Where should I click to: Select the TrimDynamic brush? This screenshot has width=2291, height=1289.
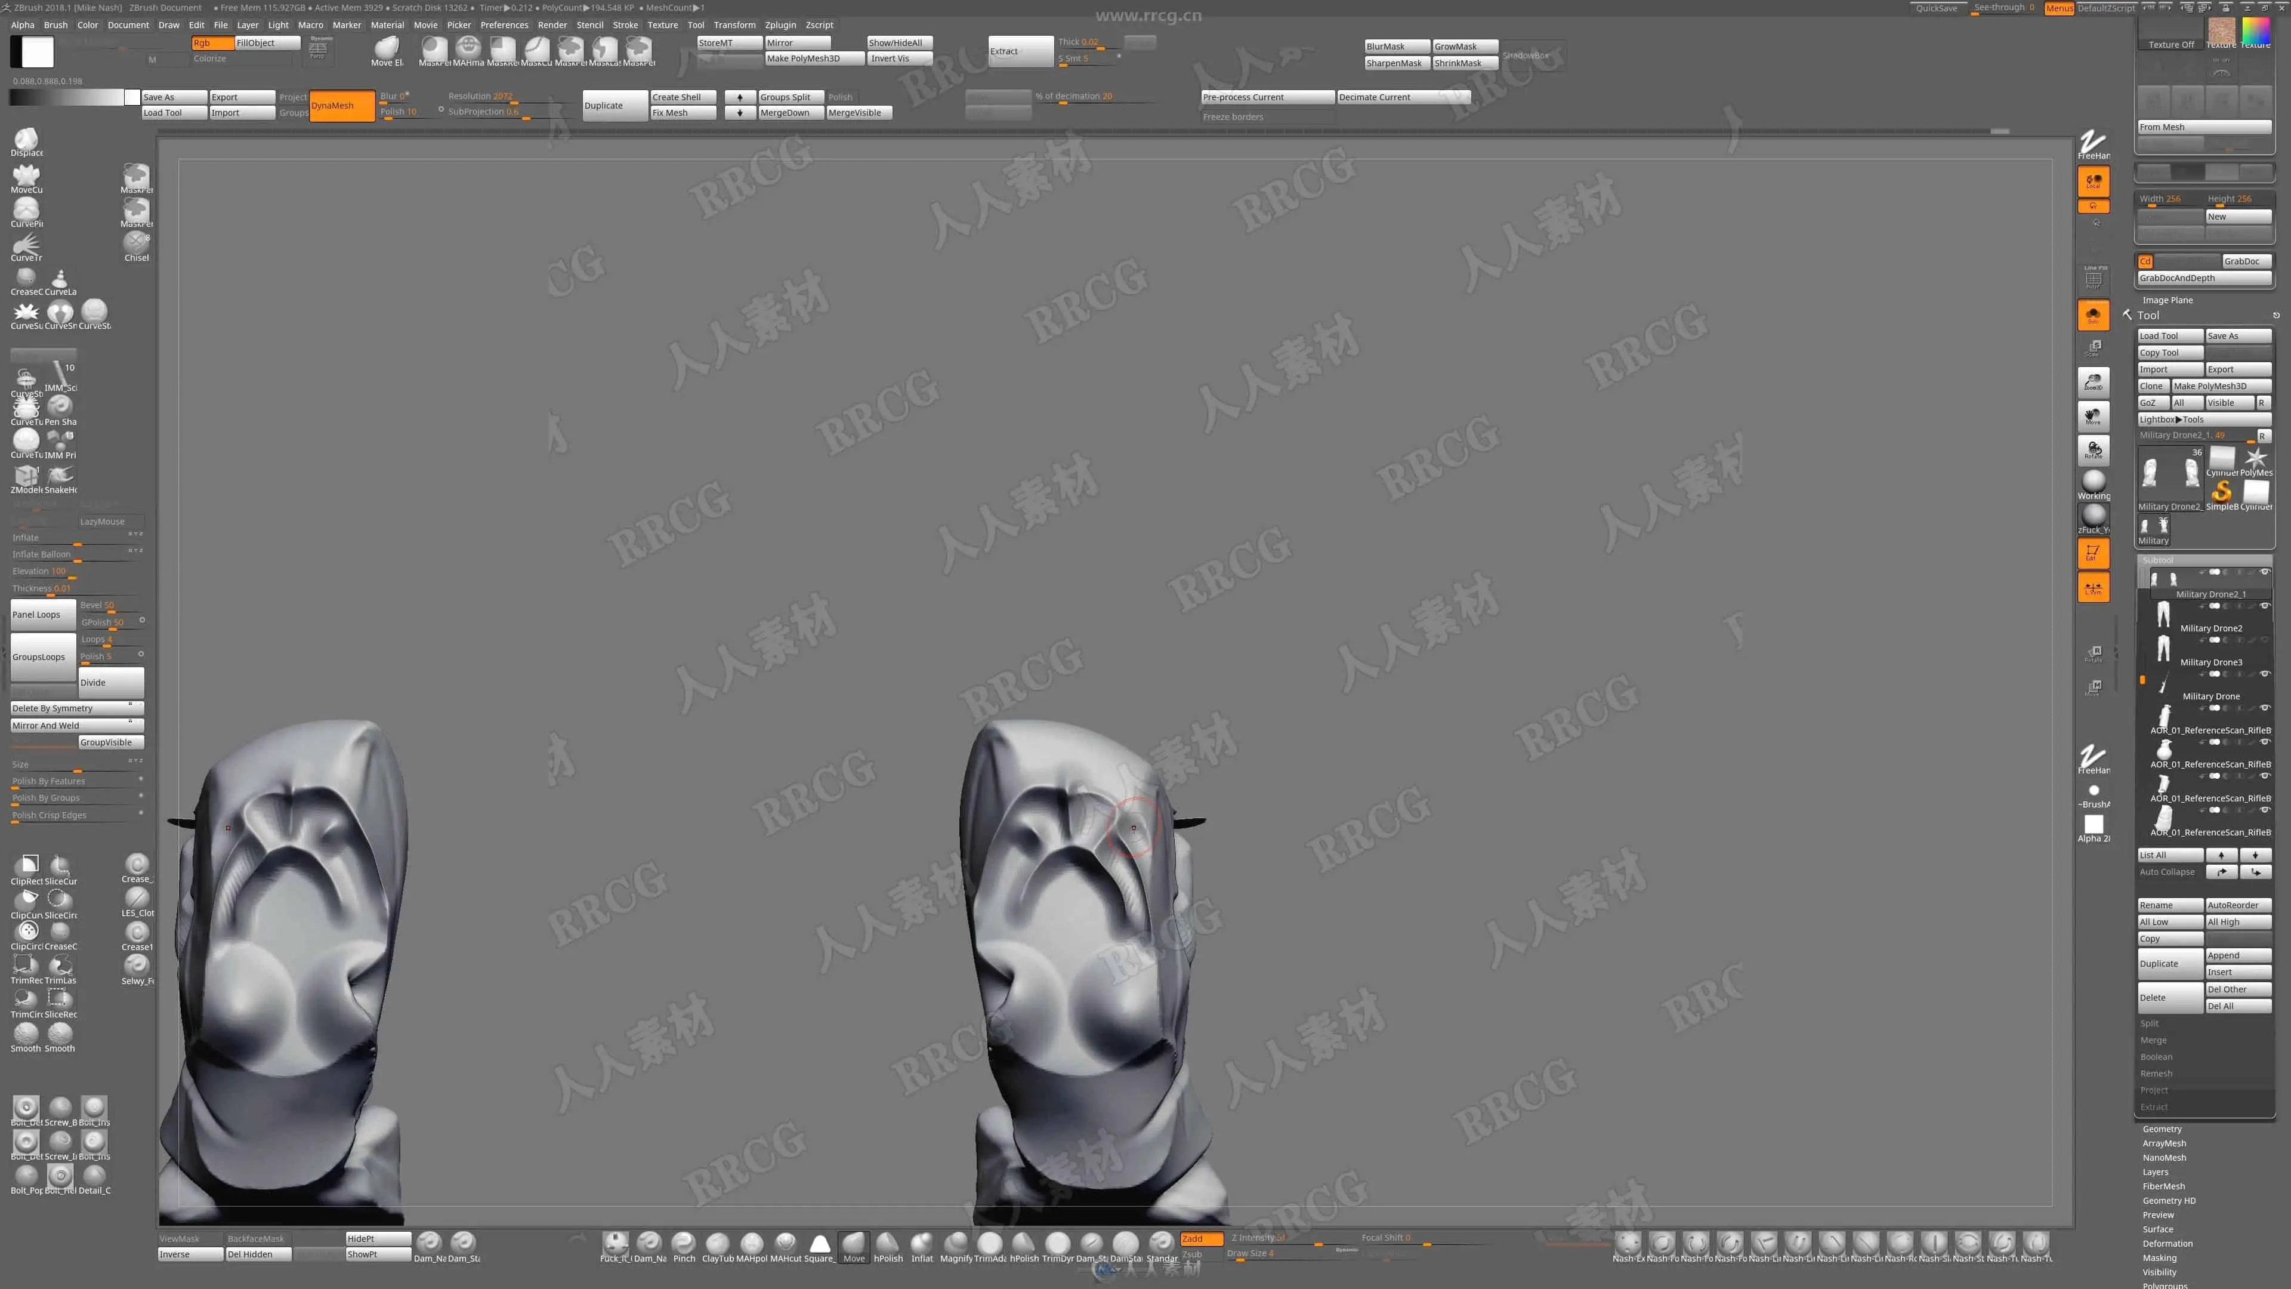point(1057,1244)
